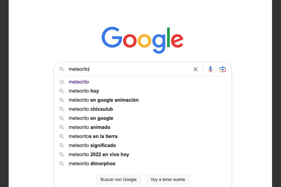Click the search icon next to 'meteorito dimorphos'
Viewport: 281px width, 187px height.
point(62,163)
